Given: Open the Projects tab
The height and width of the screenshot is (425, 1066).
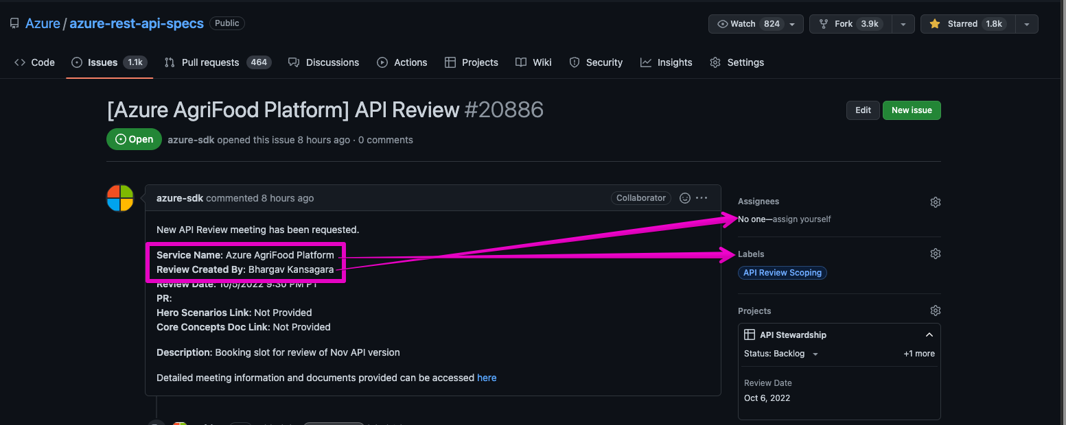Looking at the screenshot, I should pos(472,62).
